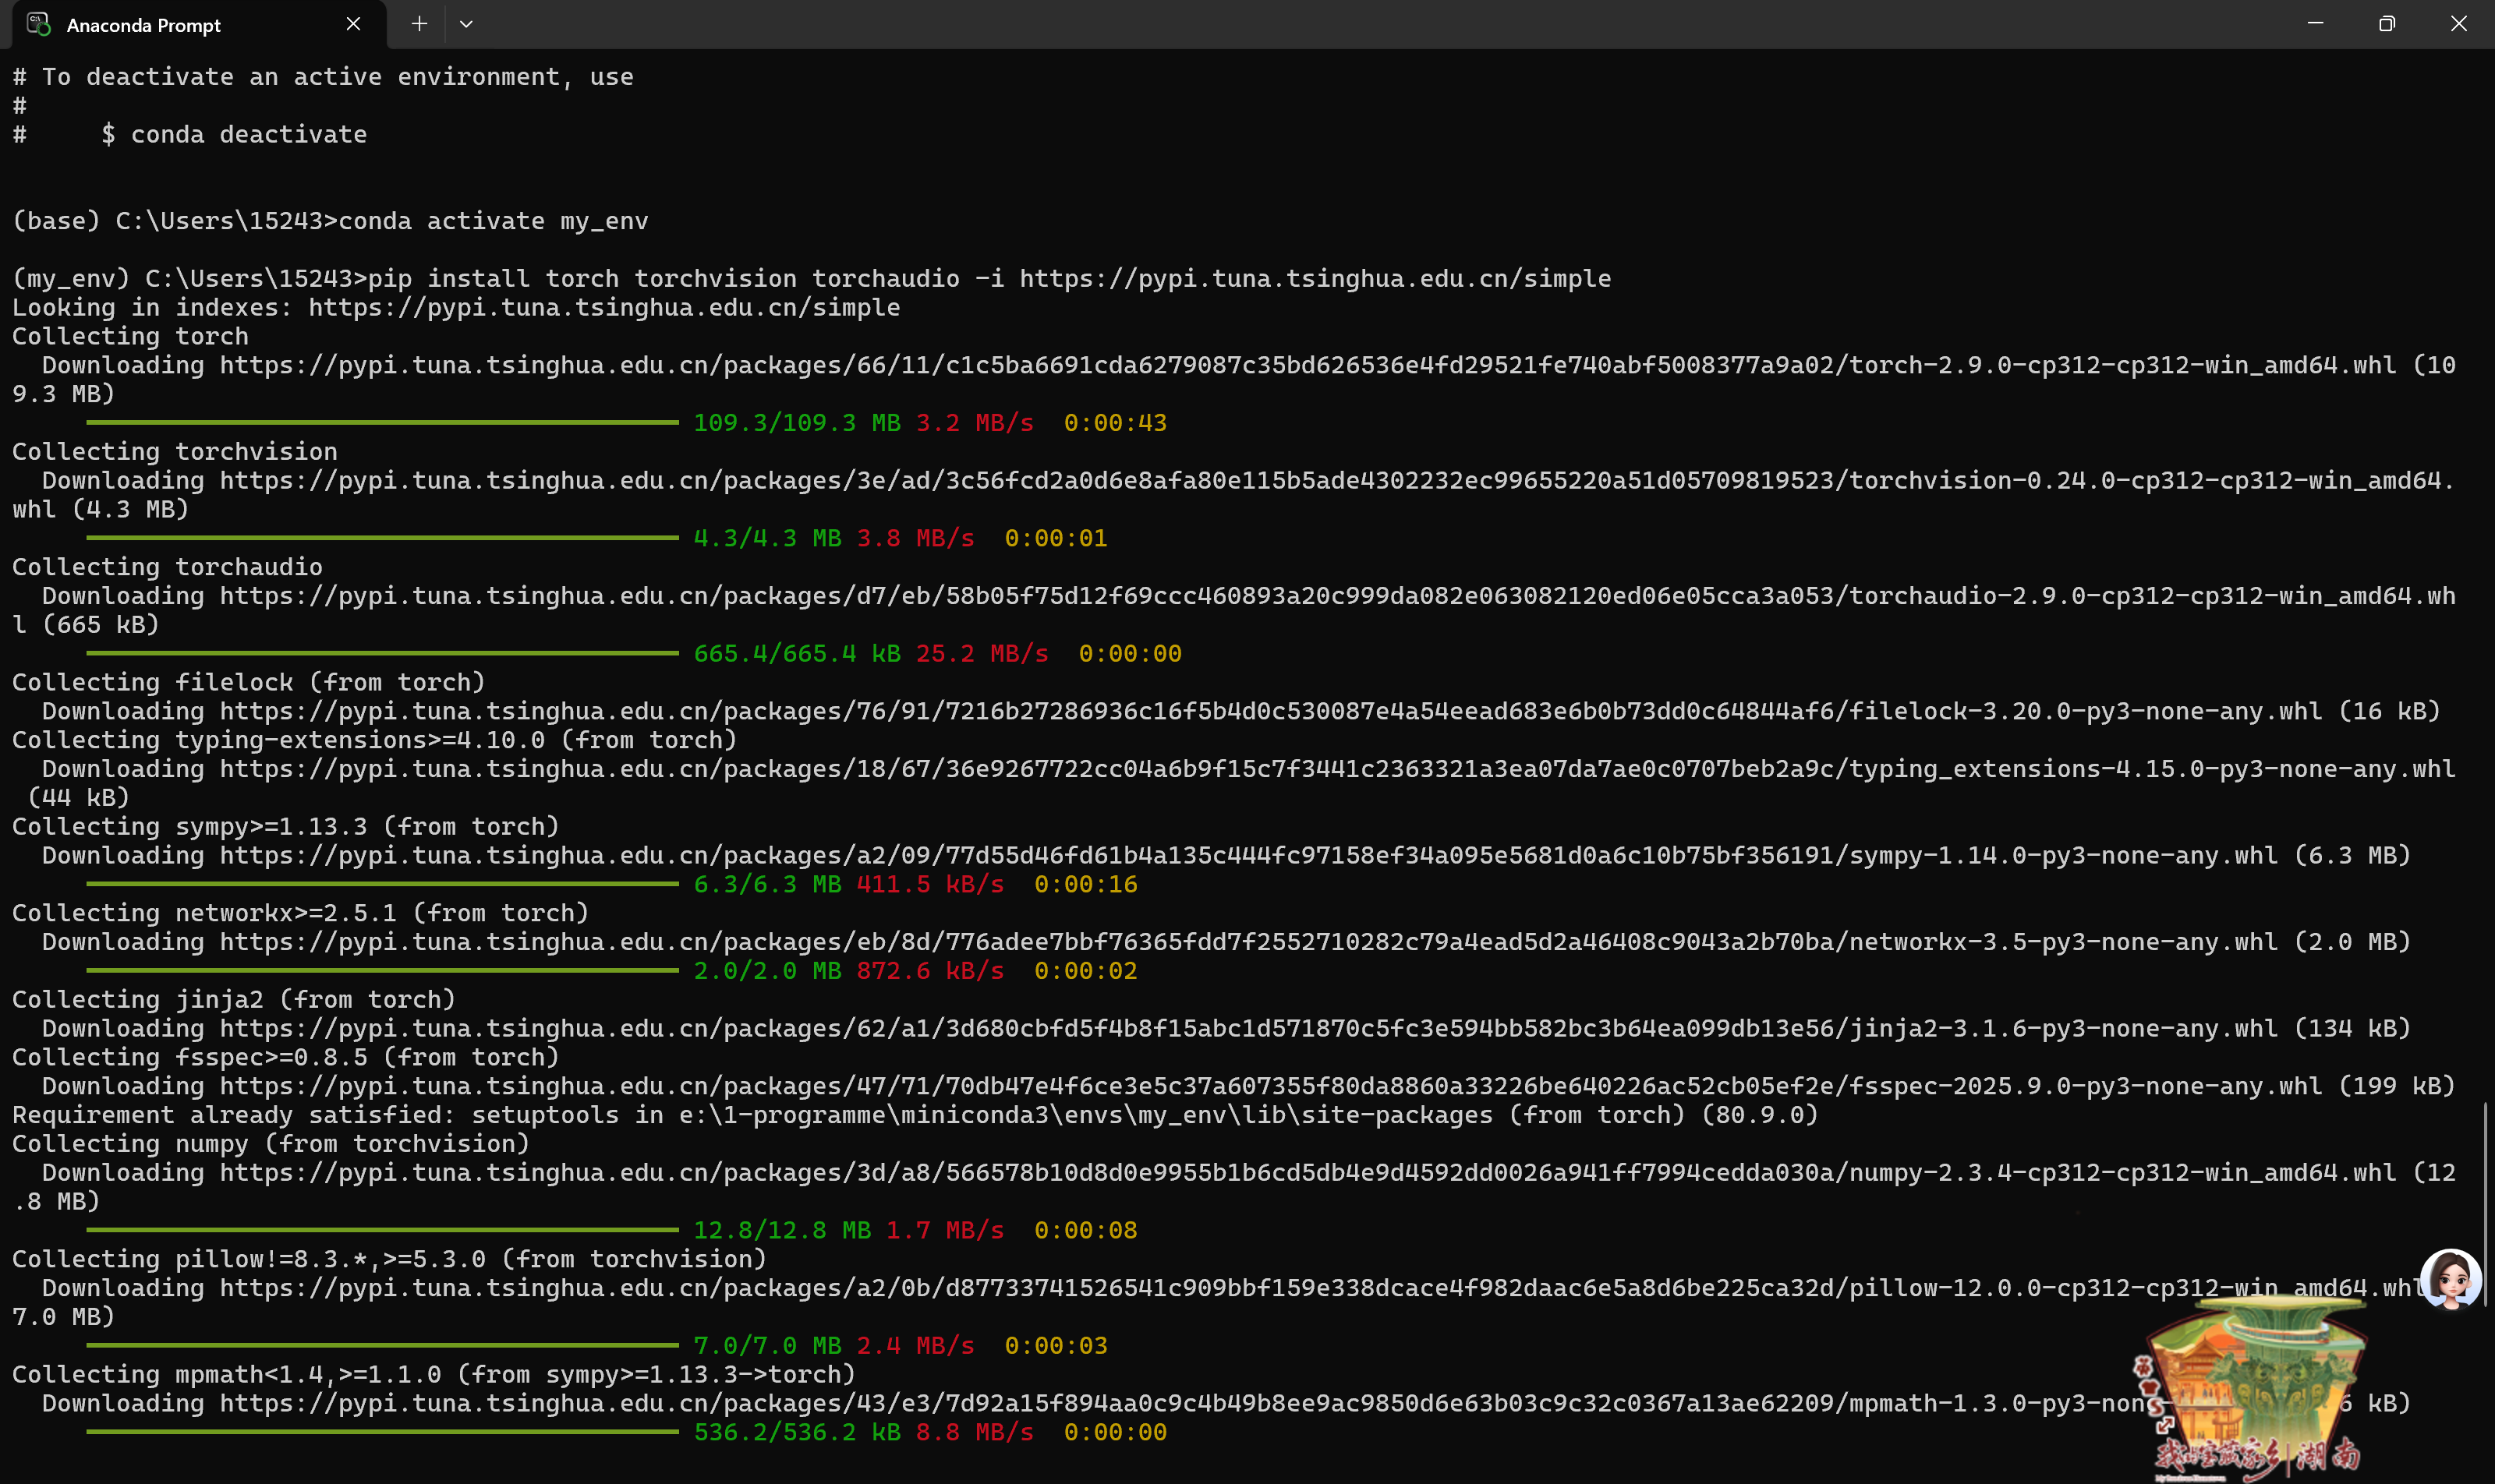Image resolution: width=2495 pixels, height=1484 pixels.
Task: Click the 'Collecting torchvision' line
Action: click(x=175, y=452)
